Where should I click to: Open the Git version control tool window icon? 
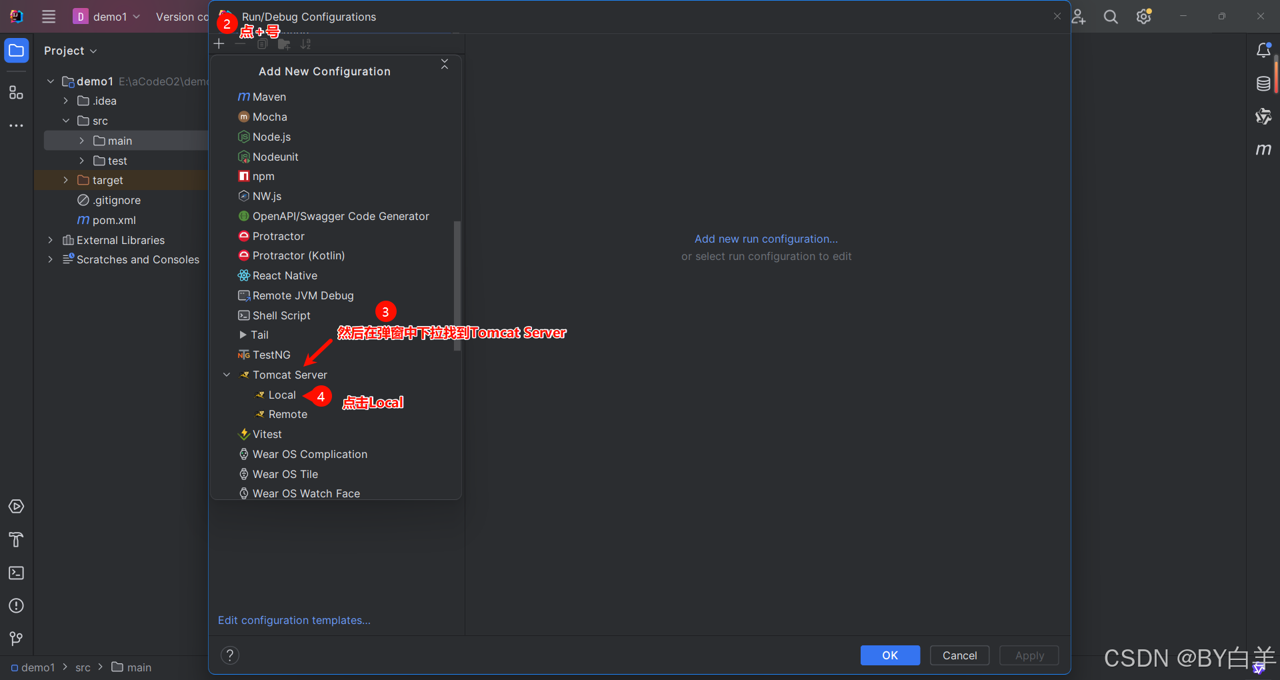(x=17, y=639)
